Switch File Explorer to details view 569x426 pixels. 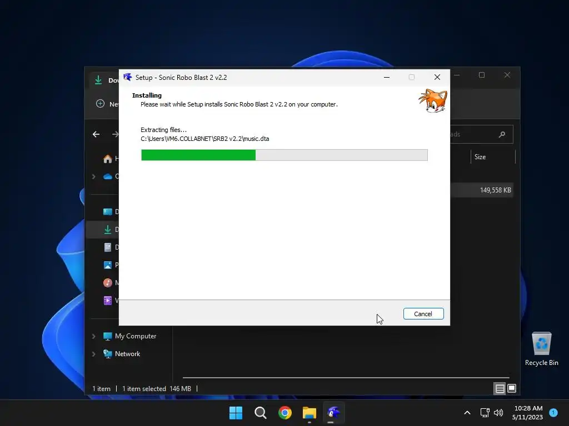point(500,389)
